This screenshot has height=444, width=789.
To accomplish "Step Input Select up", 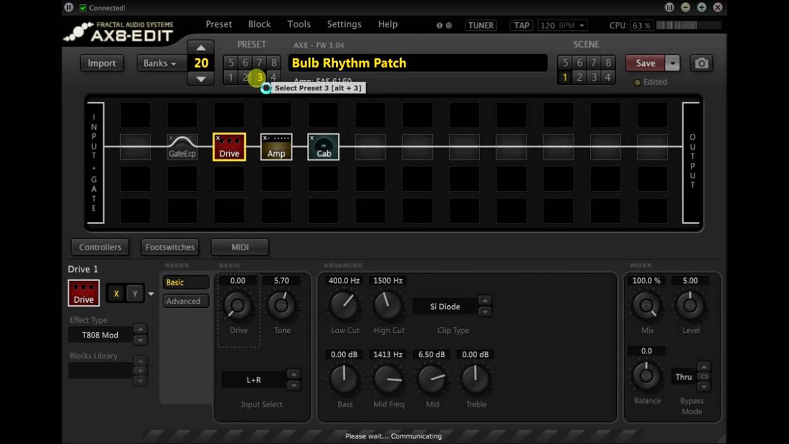I will coord(294,374).
